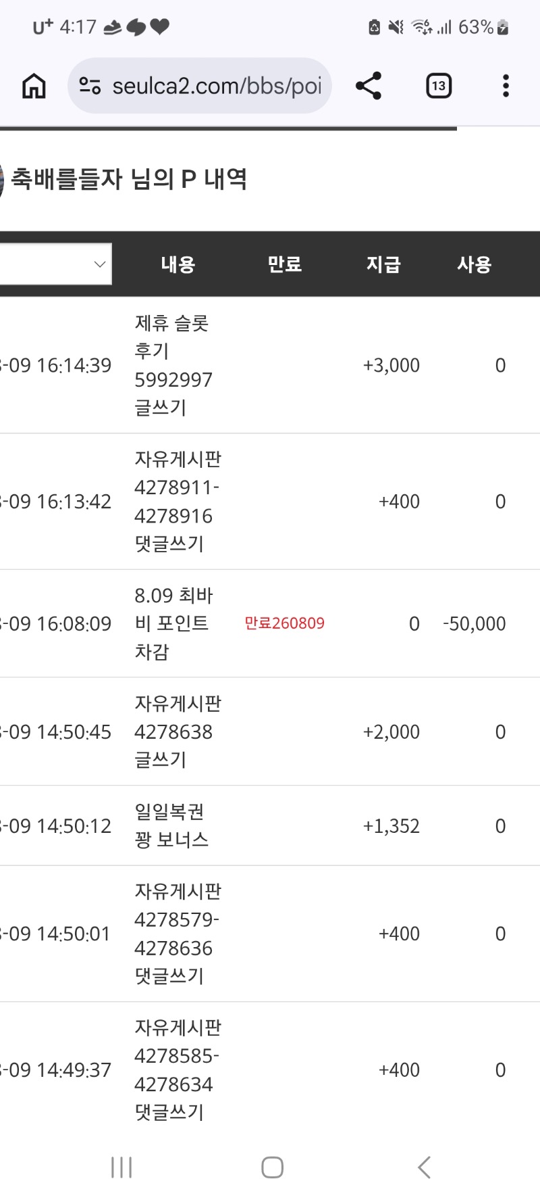Viewport: 540px width, 1202px height.
Task: Tap the red 만료260809 expiry label
Action: (x=284, y=623)
